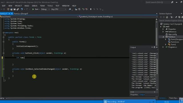Viewport: 183px width, 103px height.
Task: Switch to the Form1.cs [Design] tab
Action: click(21, 13)
